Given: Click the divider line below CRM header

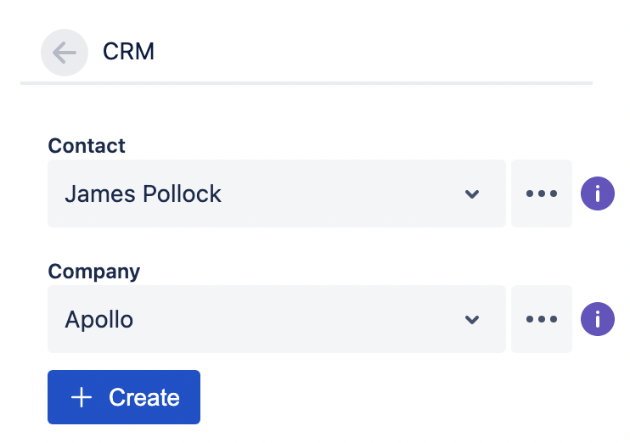Looking at the screenshot, I should click(306, 83).
